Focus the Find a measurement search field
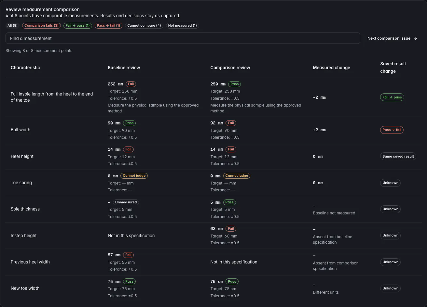 point(183,38)
